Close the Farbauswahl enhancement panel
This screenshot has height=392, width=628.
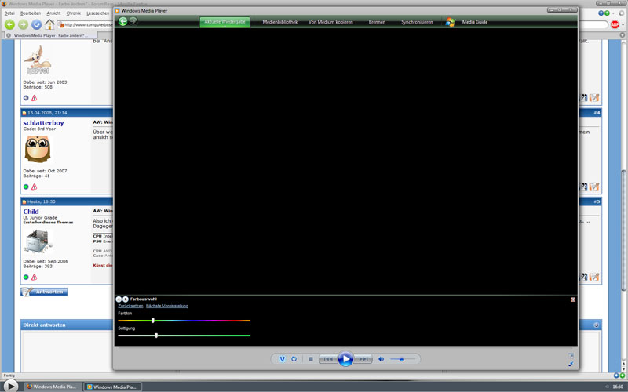[573, 299]
